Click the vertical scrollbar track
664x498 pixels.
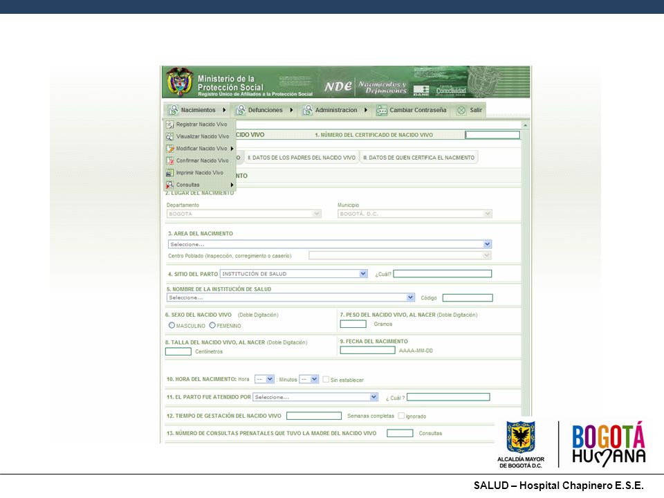tap(525, 271)
